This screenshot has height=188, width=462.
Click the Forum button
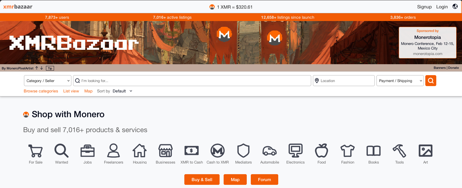coord(264,179)
